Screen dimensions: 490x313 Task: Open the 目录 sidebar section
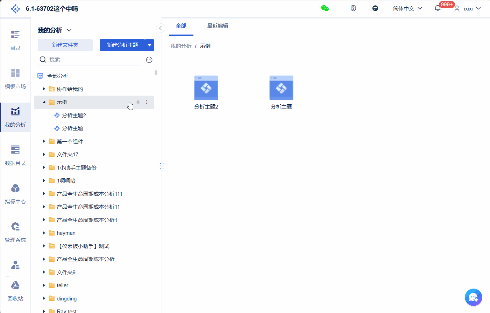(15, 40)
